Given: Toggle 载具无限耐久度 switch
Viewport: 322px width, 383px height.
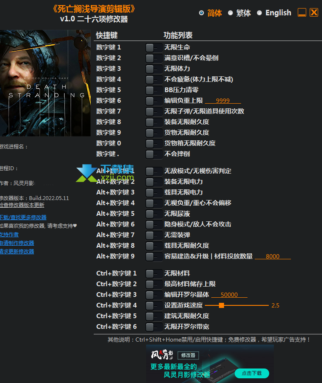Looking at the screenshot, I should [x=154, y=246].
